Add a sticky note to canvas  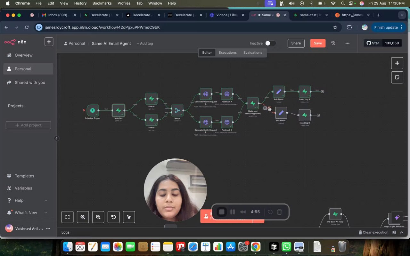(397, 77)
